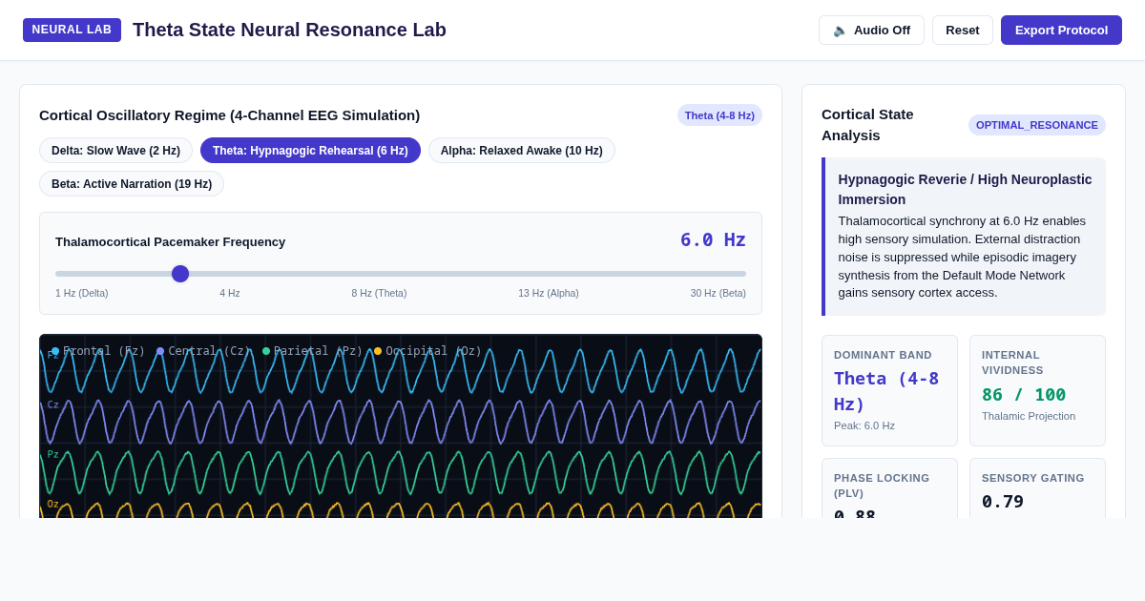1145x601 pixels.
Task: Click the Internal Vividness 86 / 100 value
Action: tap(1024, 394)
